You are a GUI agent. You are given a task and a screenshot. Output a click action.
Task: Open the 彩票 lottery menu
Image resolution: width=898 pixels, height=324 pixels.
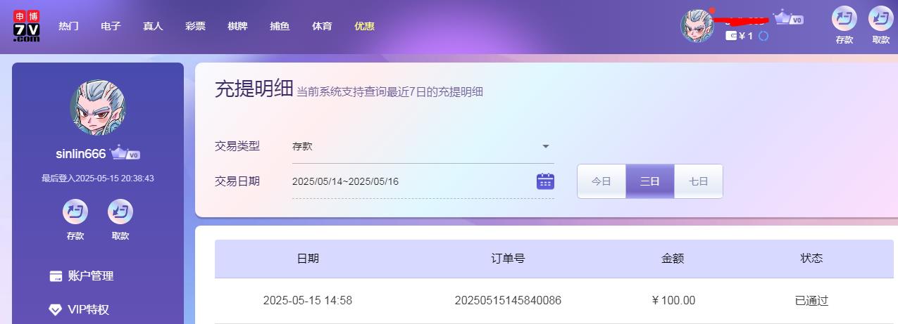[x=195, y=26]
